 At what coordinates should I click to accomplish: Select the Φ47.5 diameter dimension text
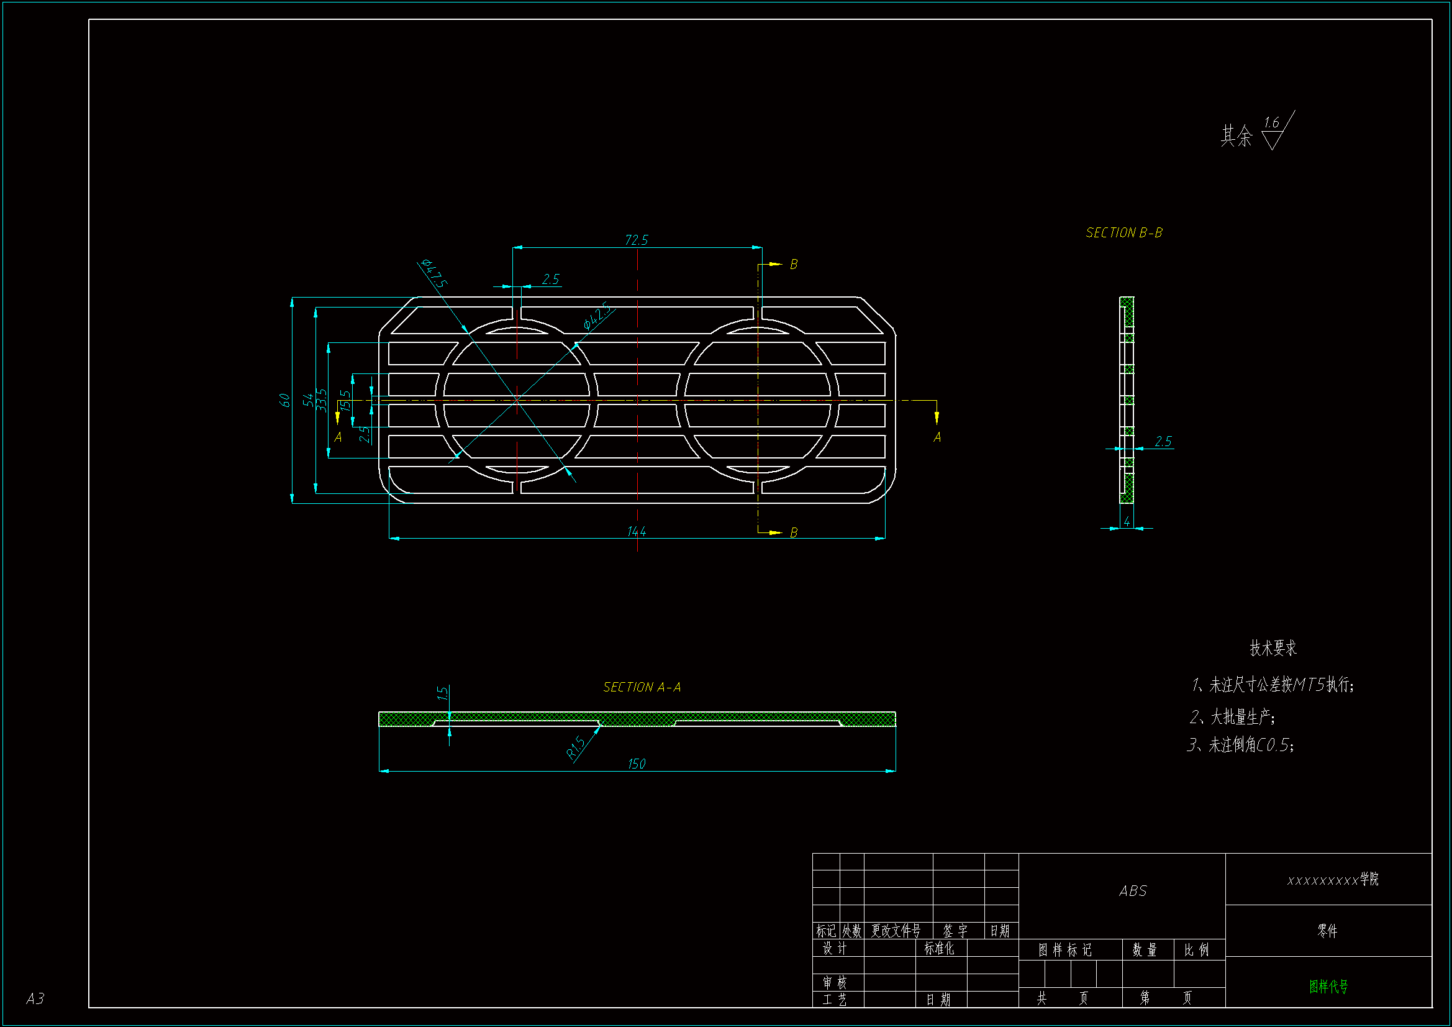(435, 273)
